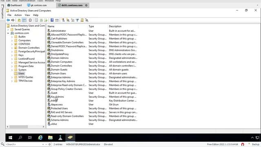261x147 pixels.
Task: Open Properties from the toolbar
Action: [36, 20]
